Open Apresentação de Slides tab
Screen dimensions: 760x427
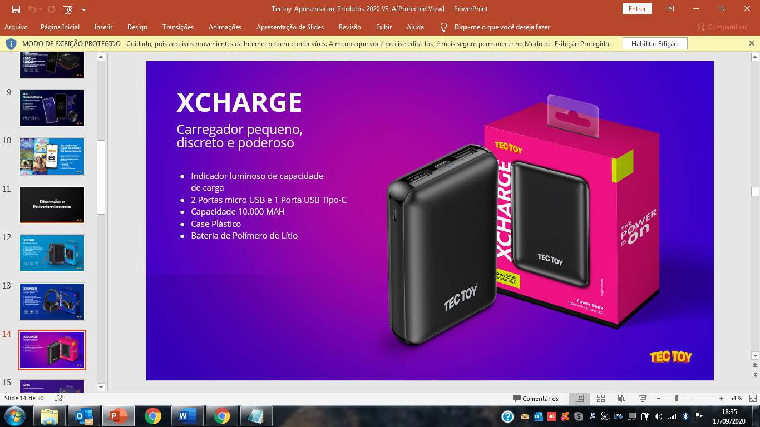point(290,27)
